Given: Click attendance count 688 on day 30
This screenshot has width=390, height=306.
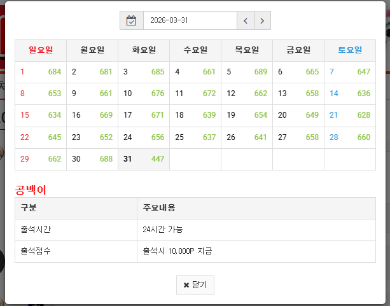Looking at the screenshot, I should [106, 159].
